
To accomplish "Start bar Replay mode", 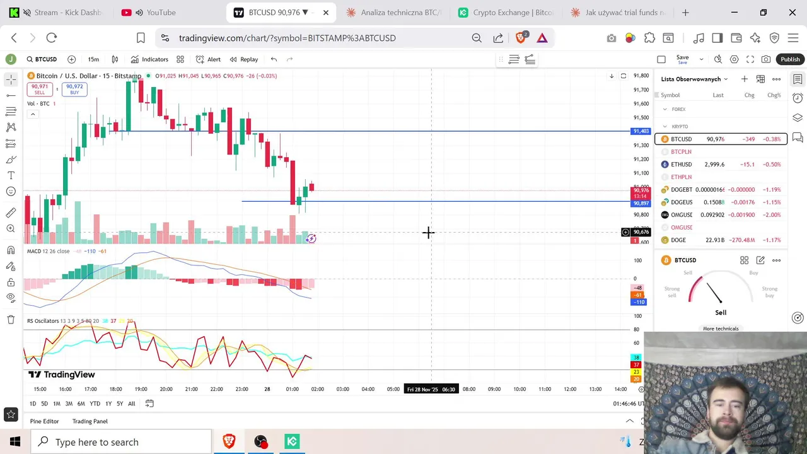I will click(244, 59).
